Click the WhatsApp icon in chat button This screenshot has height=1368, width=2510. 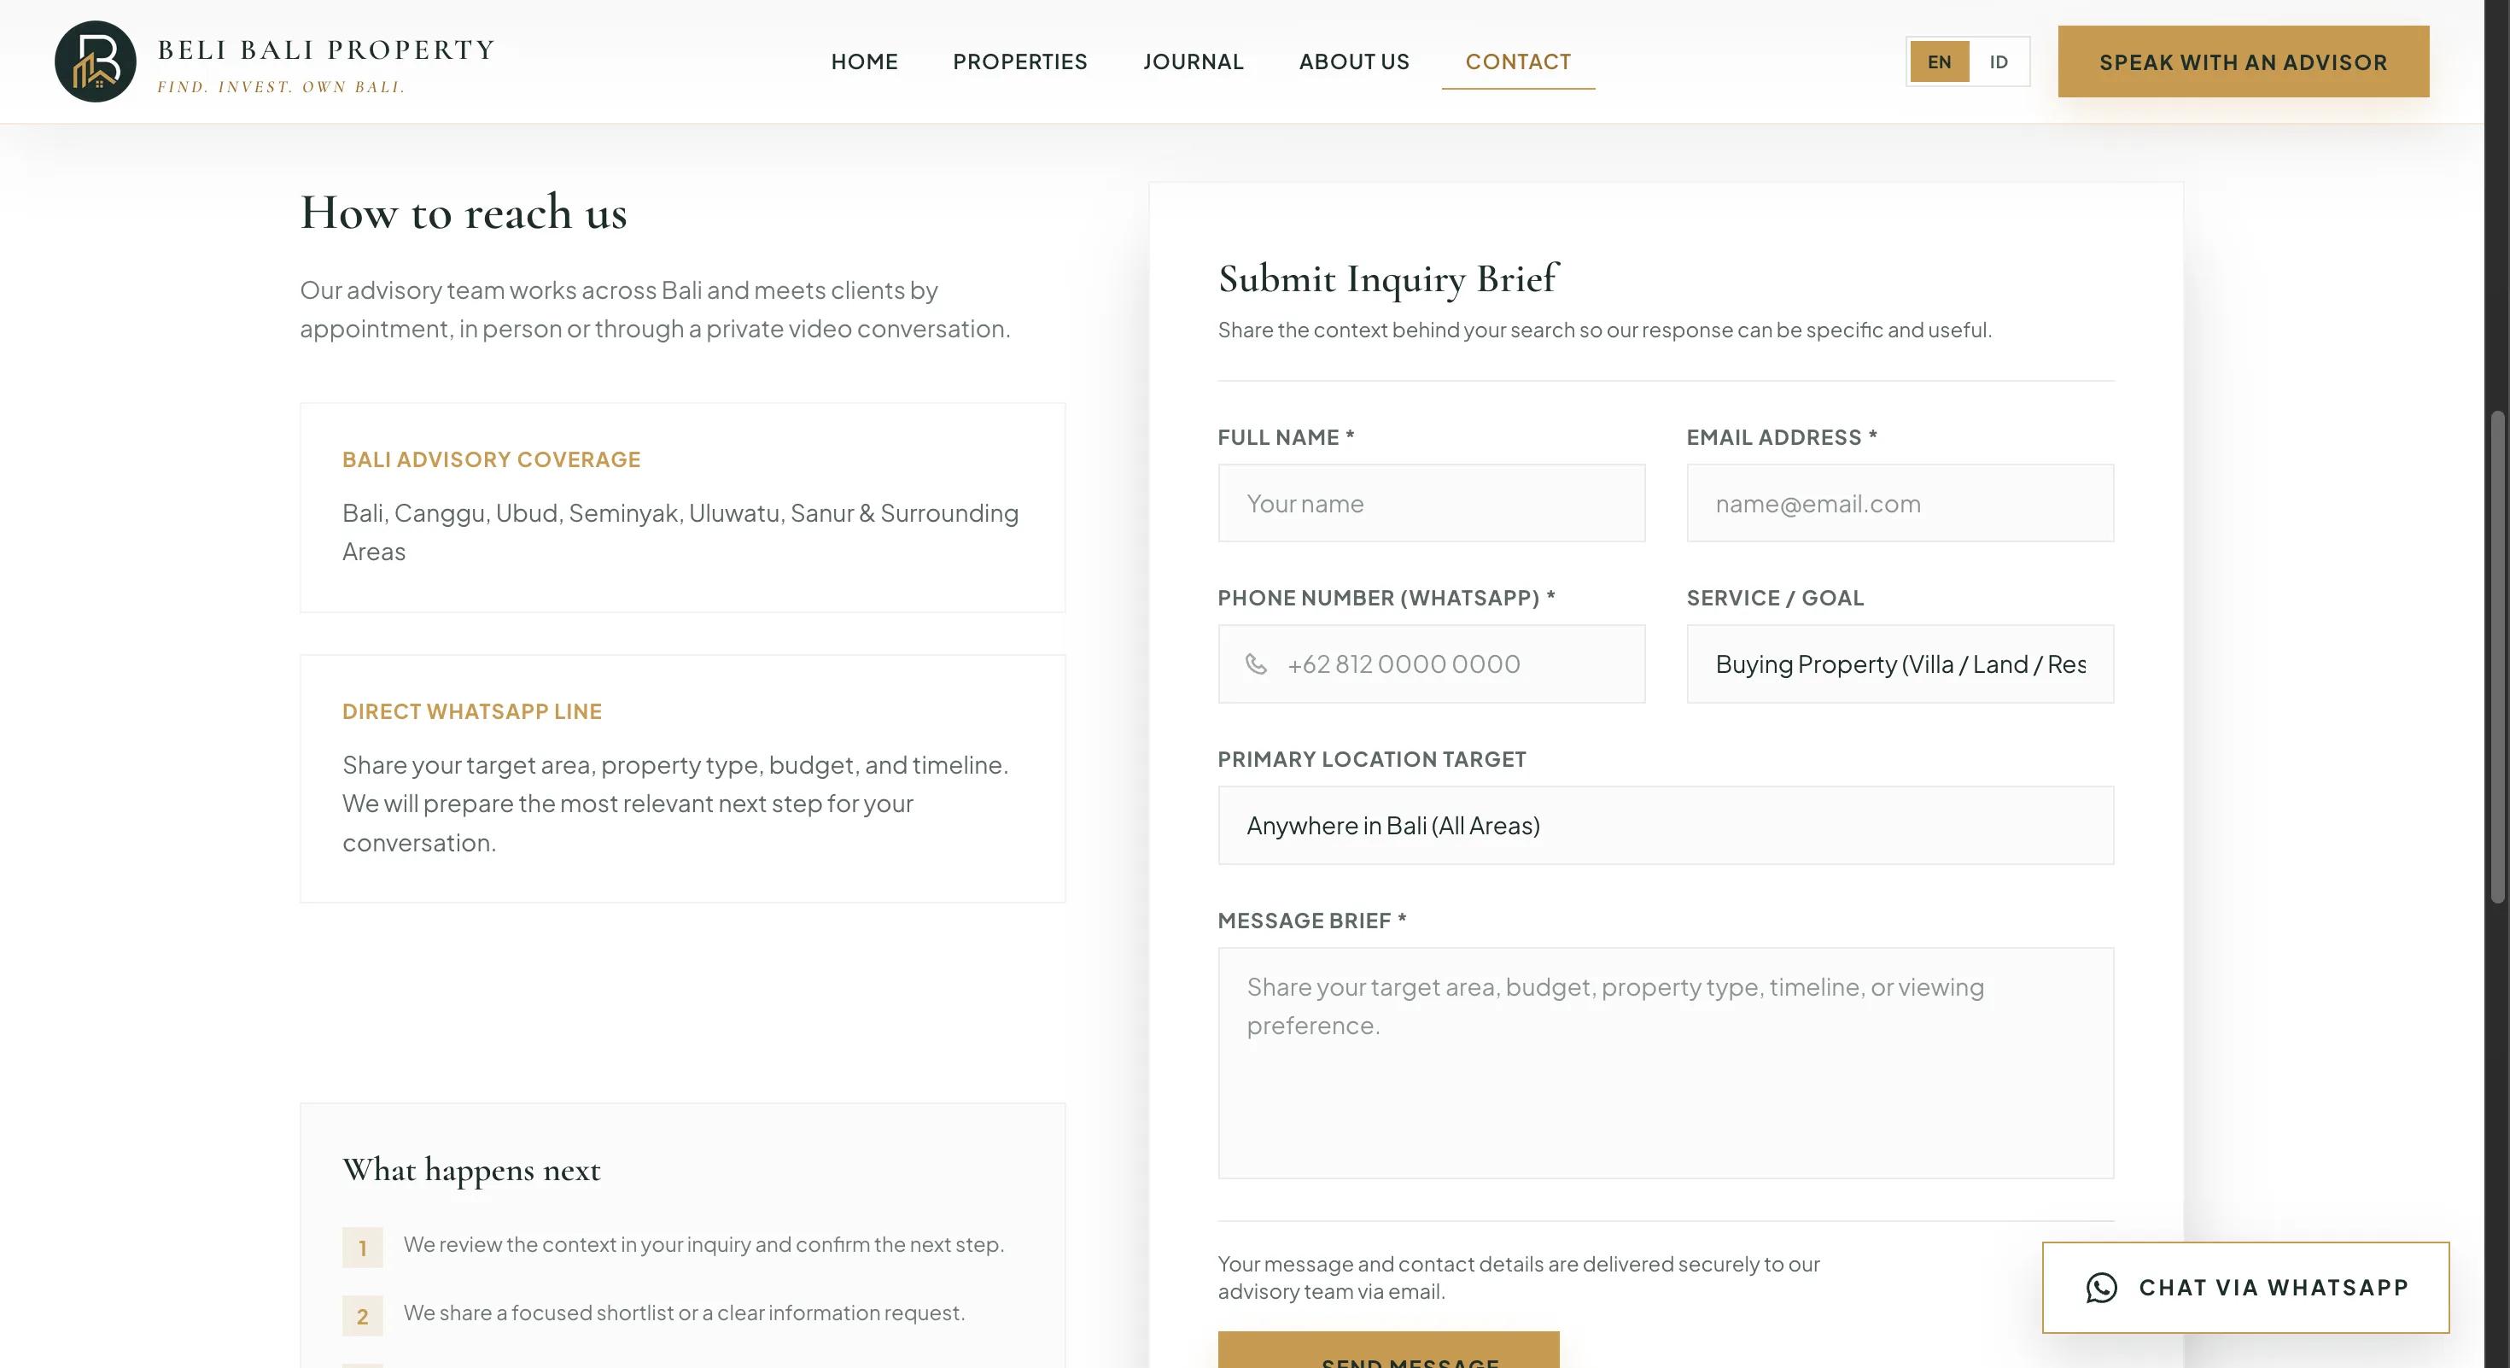2102,1287
